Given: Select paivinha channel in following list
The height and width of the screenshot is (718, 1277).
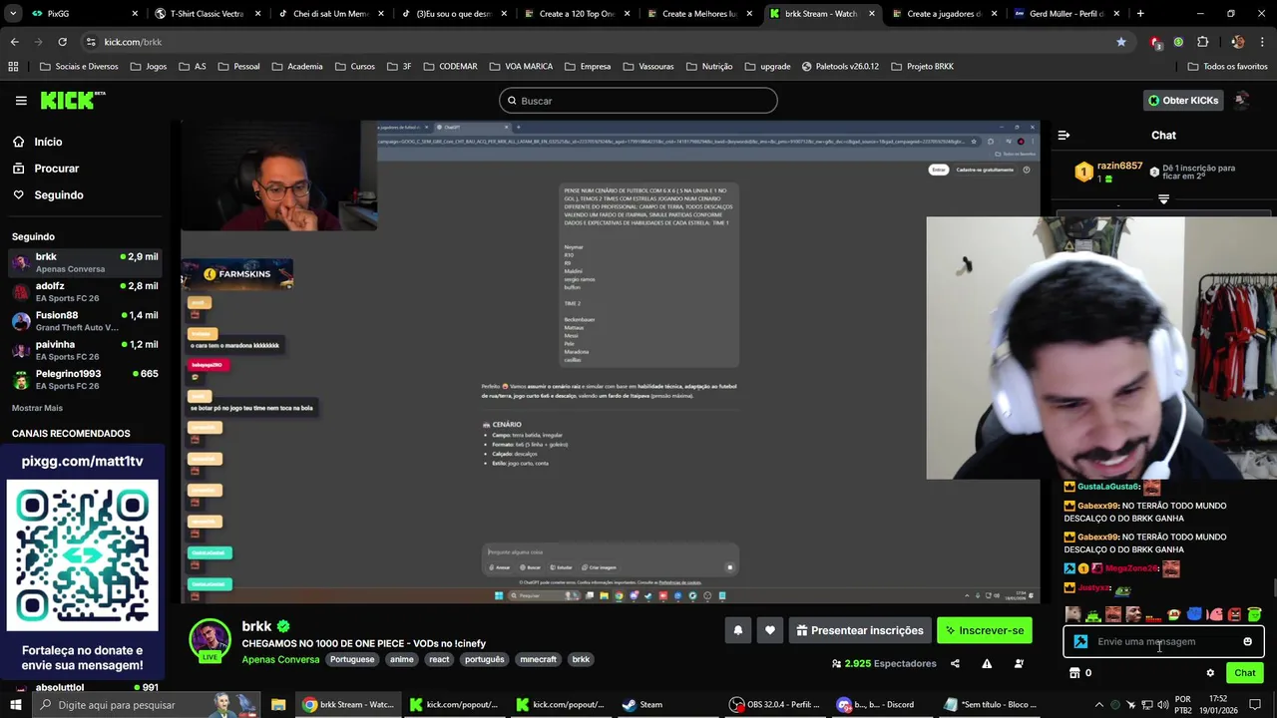Looking at the screenshot, I should pyautogui.click(x=84, y=350).
